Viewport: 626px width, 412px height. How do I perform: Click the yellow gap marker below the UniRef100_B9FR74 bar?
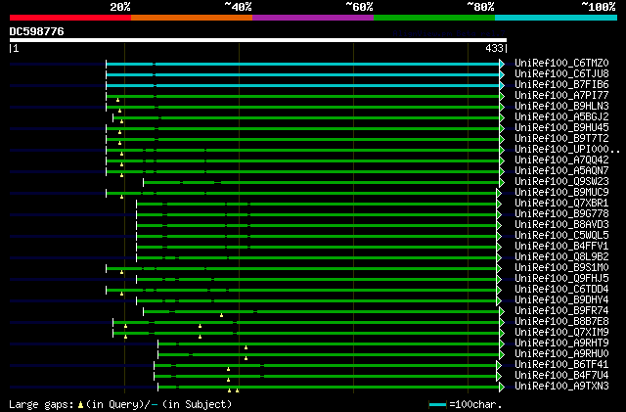tap(222, 315)
